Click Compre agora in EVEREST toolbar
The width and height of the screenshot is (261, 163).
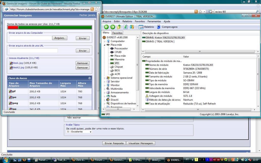coord(167,27)
